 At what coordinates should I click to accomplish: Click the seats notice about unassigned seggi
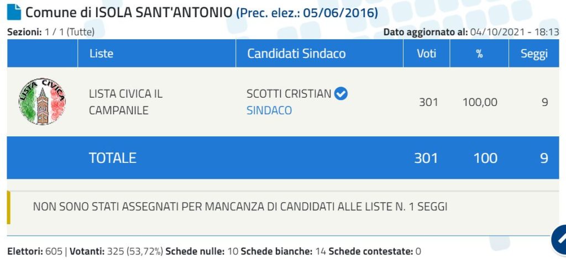coord(240,207)
